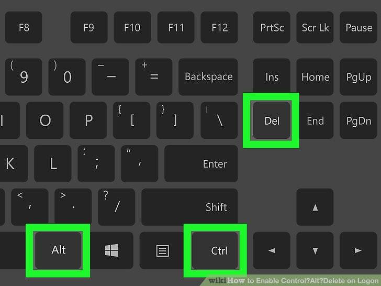Click the context menu key icon
The width and height of the screenshot is (381, 286).
pyautogui.click(x=162, y=250)
